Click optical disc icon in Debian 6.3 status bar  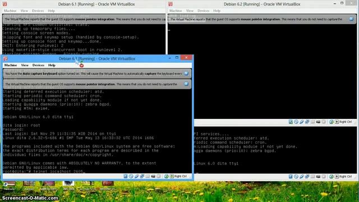[131, 176]
